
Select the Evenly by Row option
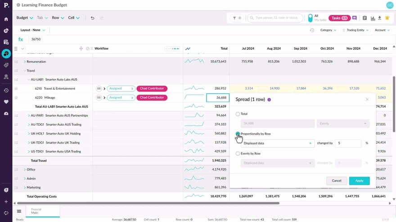[x=238, y=153]
